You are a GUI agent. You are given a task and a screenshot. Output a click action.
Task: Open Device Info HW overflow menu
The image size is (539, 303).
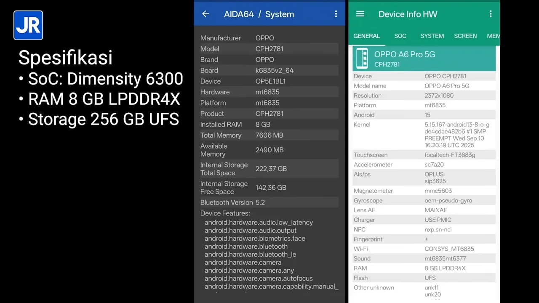pos(491,14)
